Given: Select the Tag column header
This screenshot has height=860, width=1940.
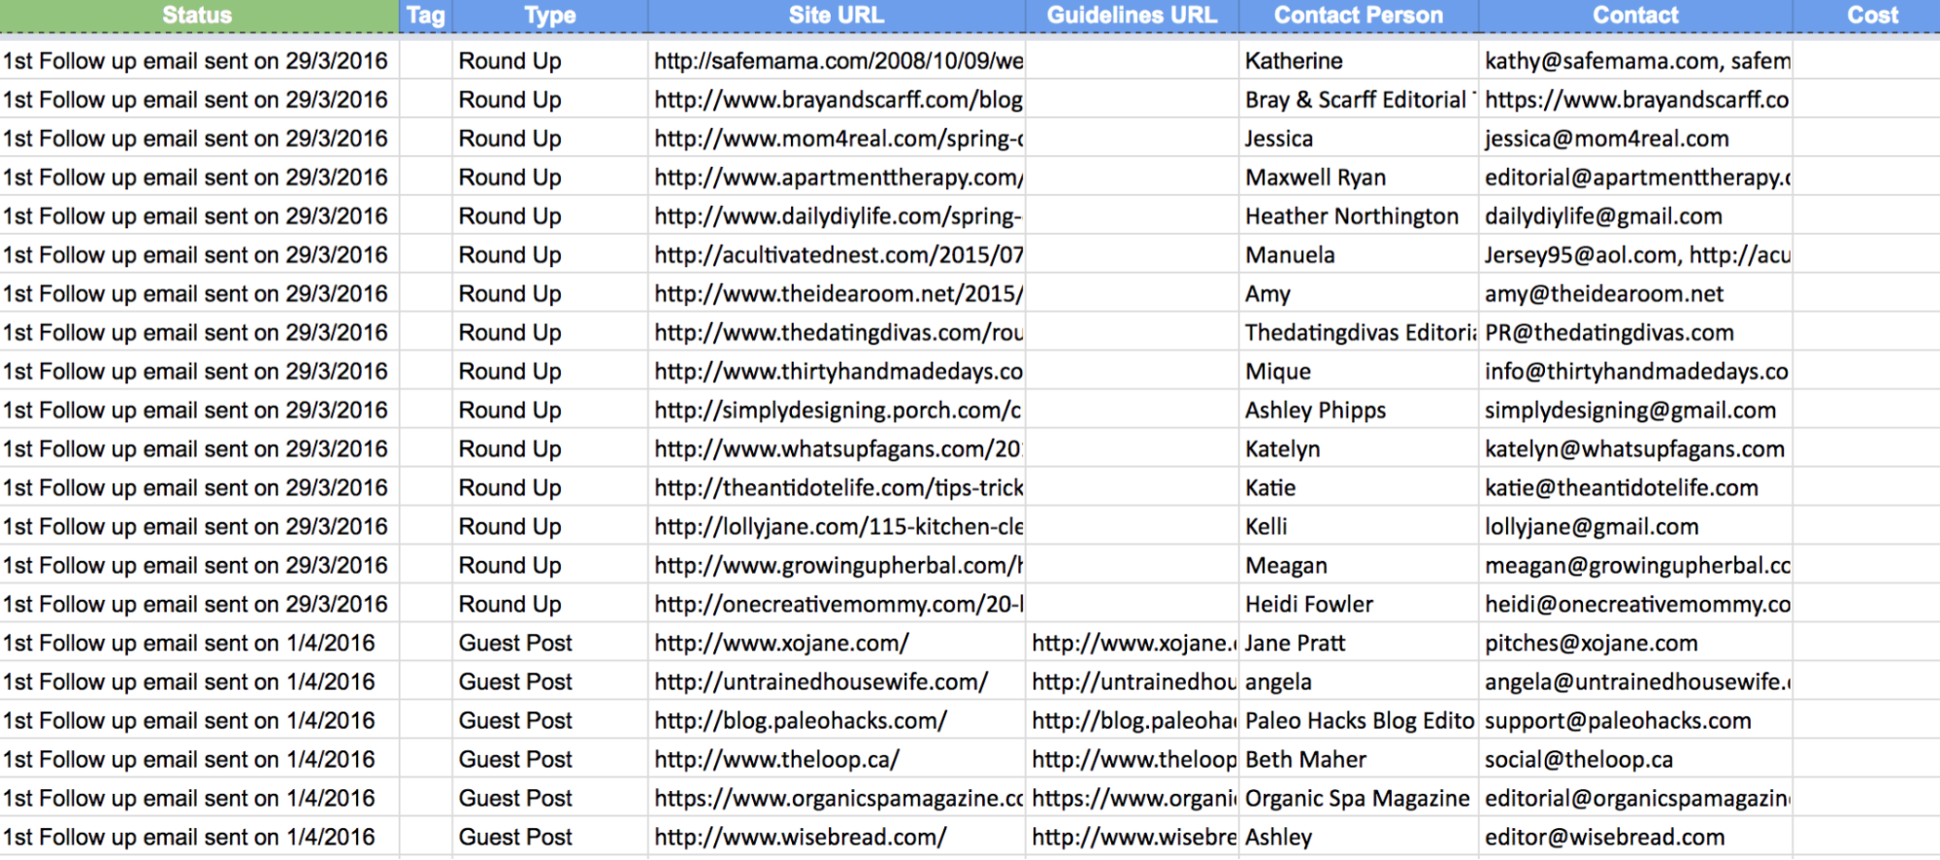Looking at the screenshot, I should coord(425,16).
